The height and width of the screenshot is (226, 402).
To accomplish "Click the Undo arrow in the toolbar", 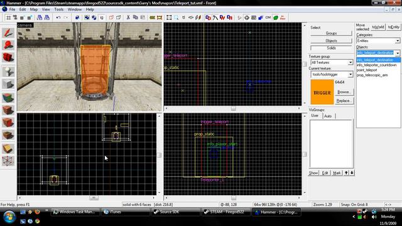I will (x=58, y=18).
